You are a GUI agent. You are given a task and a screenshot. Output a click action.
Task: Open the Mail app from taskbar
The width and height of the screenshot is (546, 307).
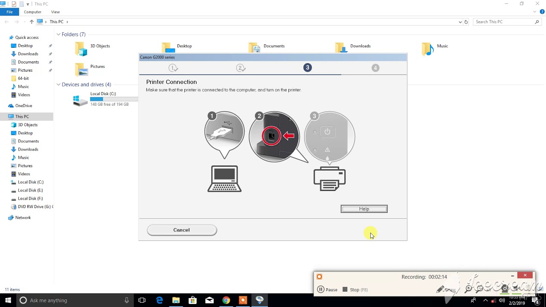(x=209, y=300)
